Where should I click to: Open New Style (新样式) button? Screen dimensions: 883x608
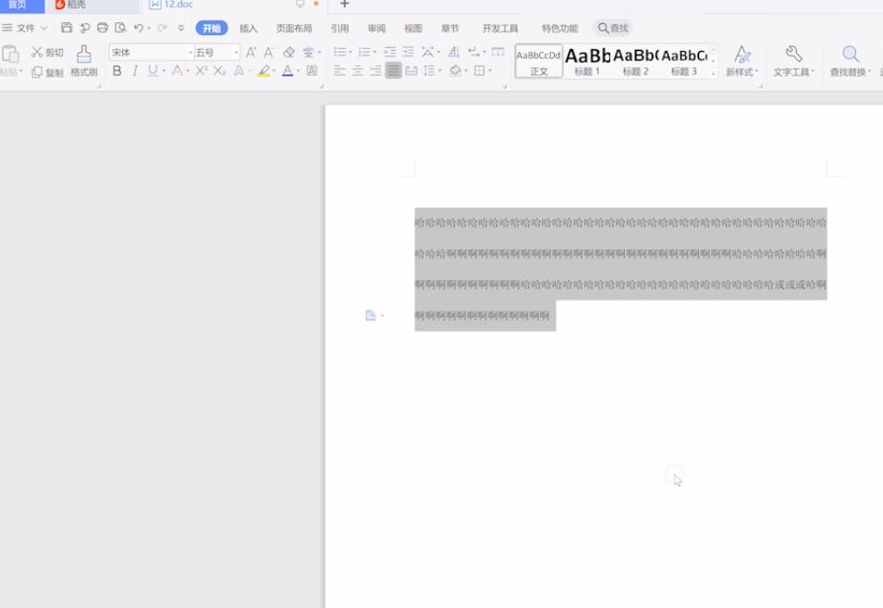[742, 61]
